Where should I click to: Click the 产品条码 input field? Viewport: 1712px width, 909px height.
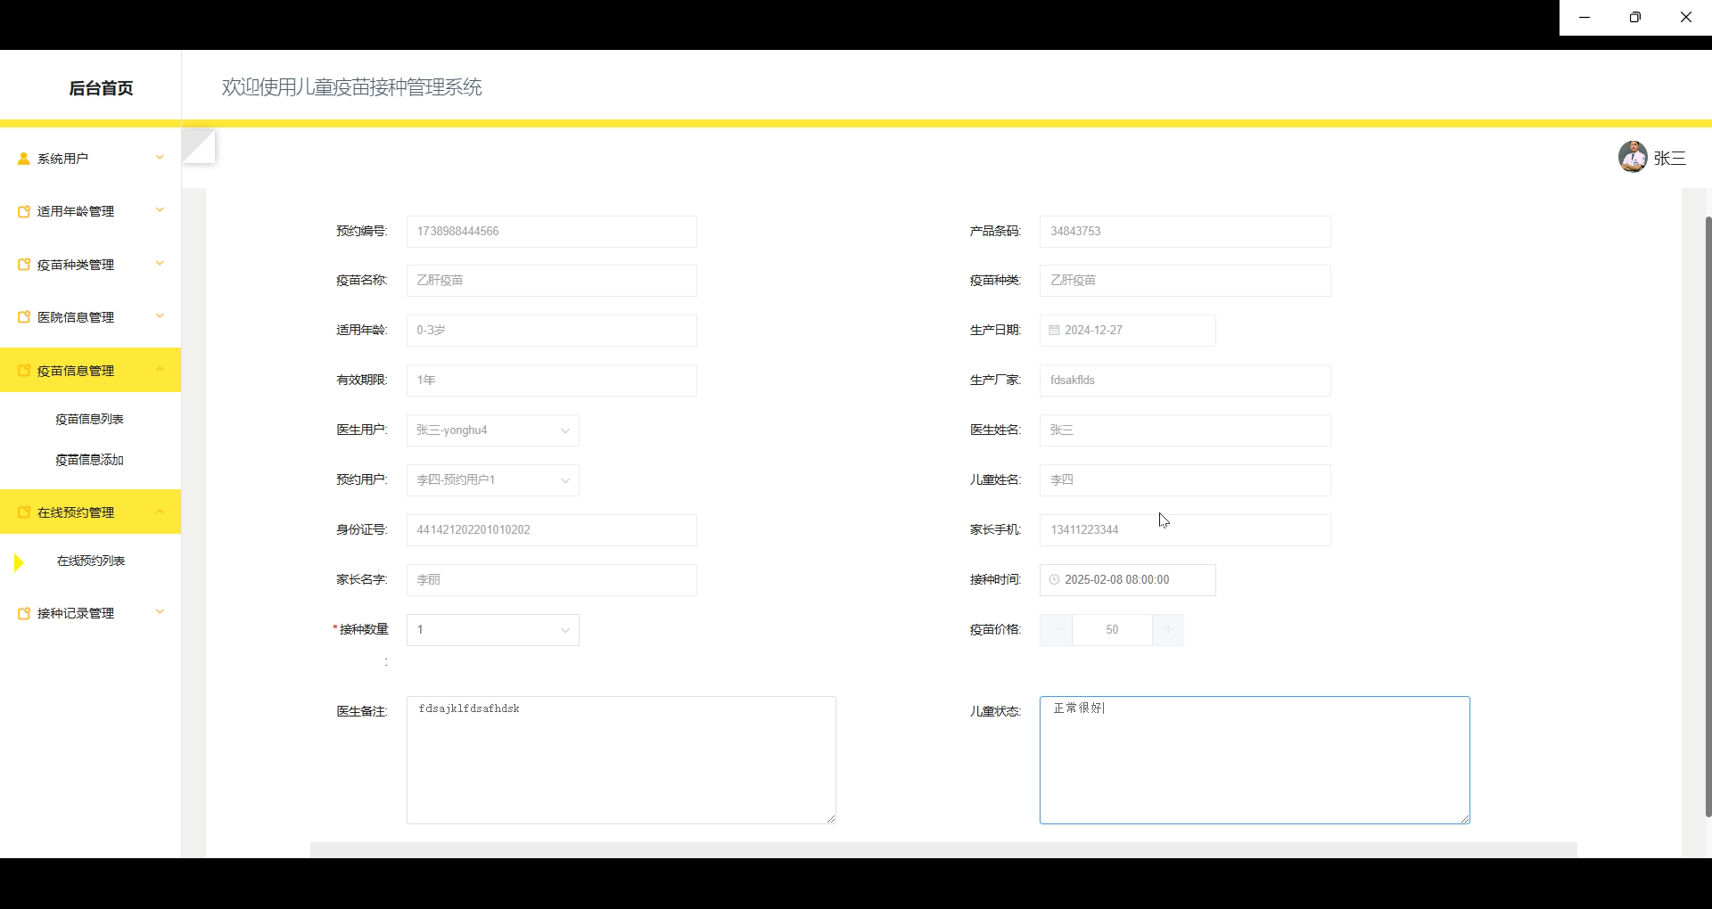1185,231
